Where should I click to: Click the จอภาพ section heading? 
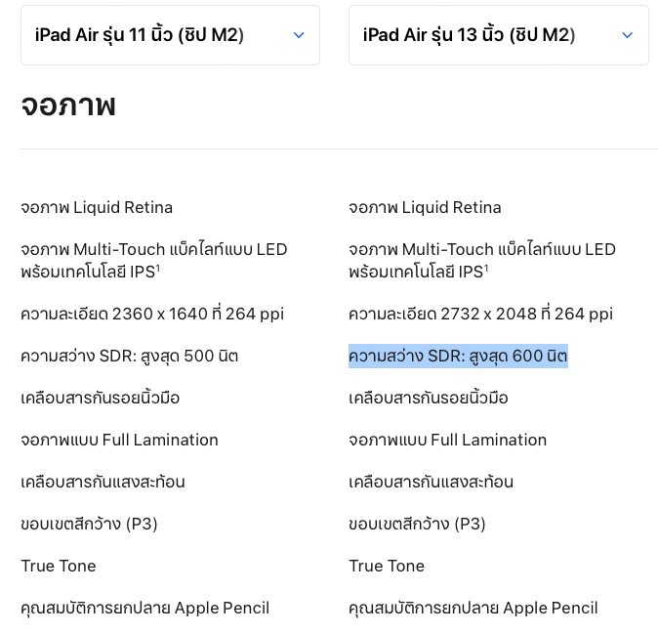click(x=68, y=105)
